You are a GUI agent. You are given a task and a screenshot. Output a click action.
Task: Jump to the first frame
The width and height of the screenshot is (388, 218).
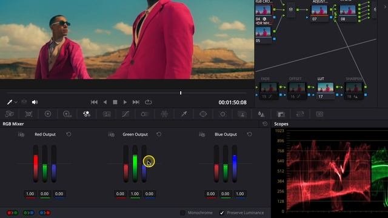coord(94,102)
